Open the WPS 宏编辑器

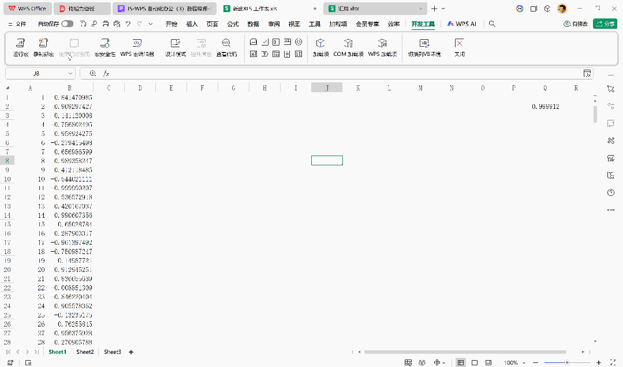pyautogui.click(x=137, y=46)
